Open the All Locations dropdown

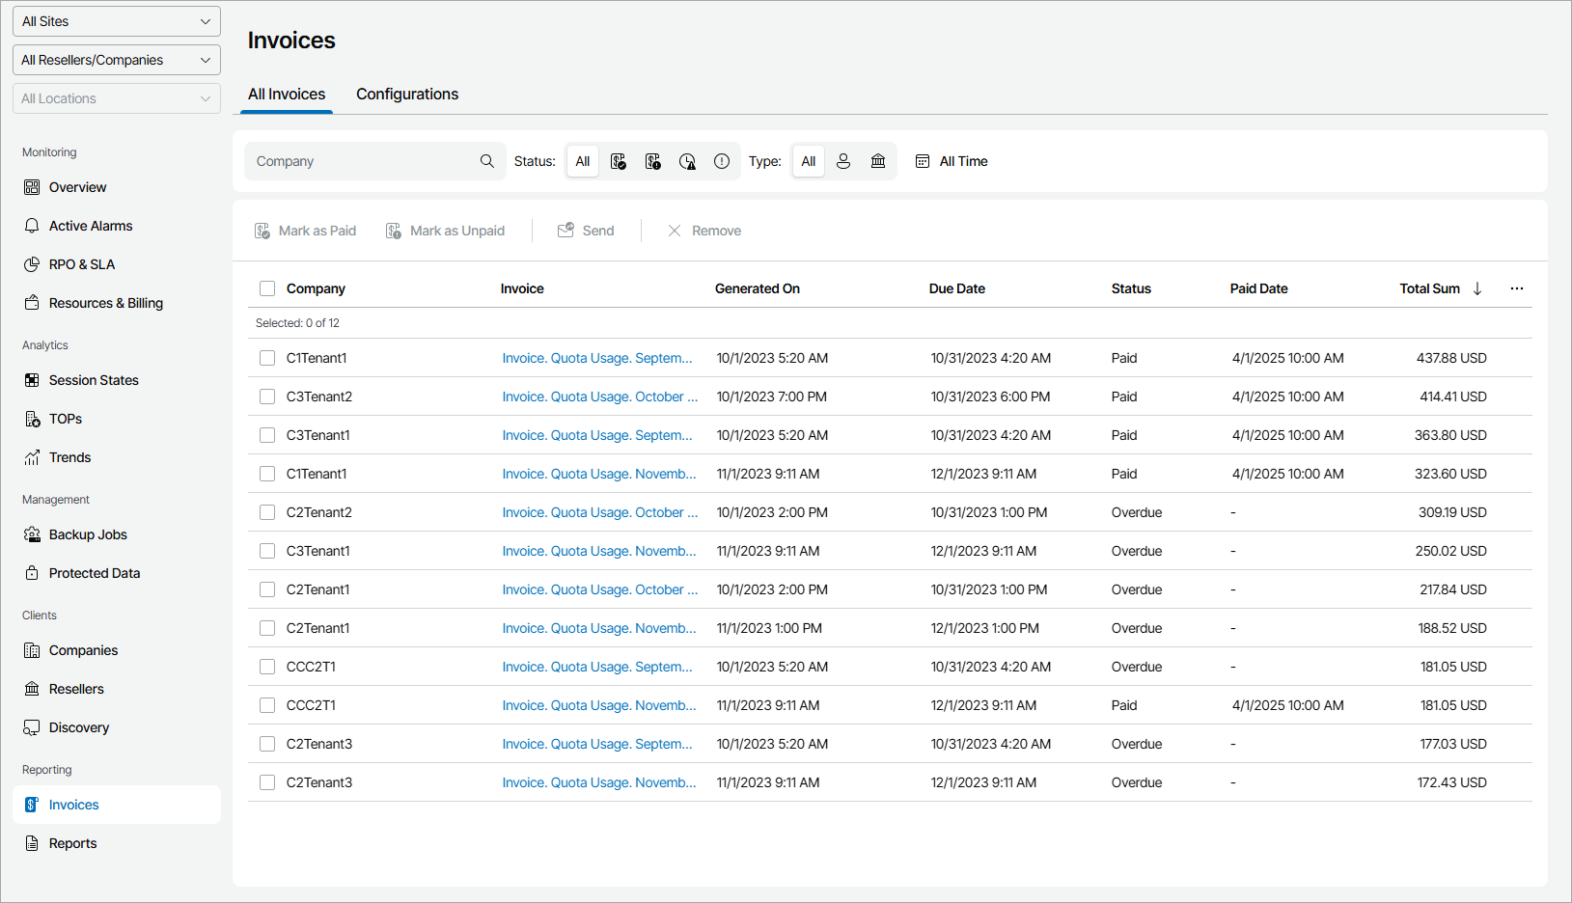click(x=116, y=97)
